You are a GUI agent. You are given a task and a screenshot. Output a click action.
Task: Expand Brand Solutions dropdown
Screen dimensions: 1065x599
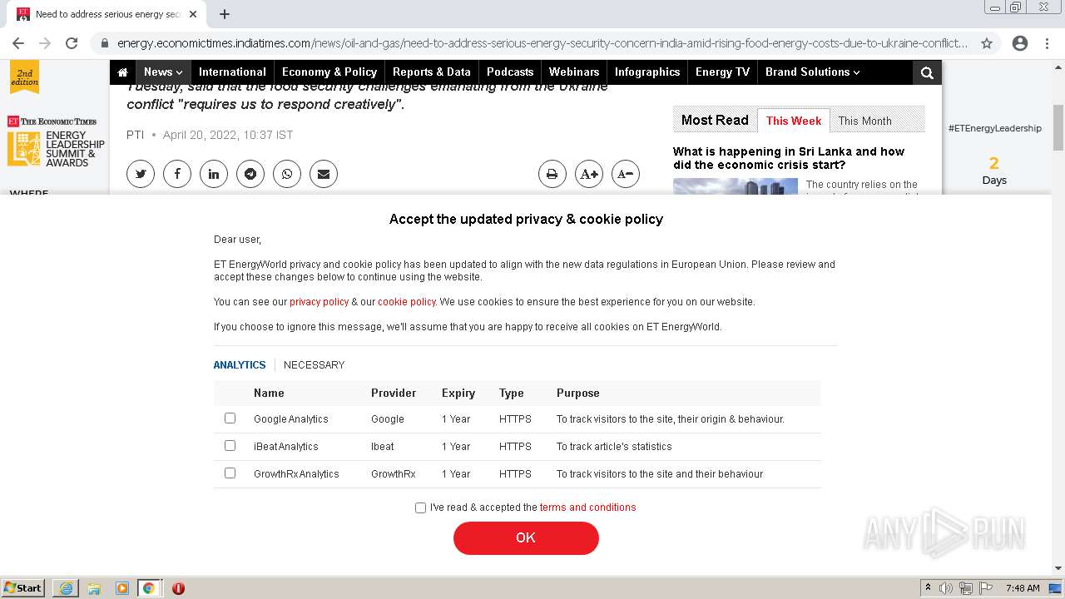pos(812,72)
